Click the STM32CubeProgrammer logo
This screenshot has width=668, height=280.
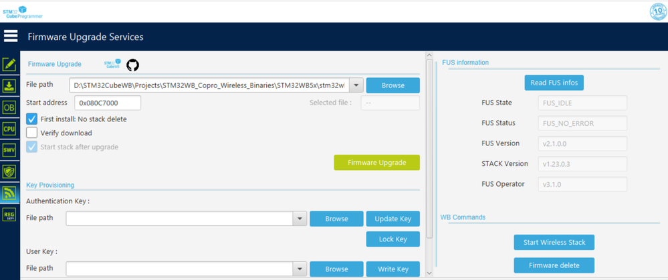(x=22, y=12)
